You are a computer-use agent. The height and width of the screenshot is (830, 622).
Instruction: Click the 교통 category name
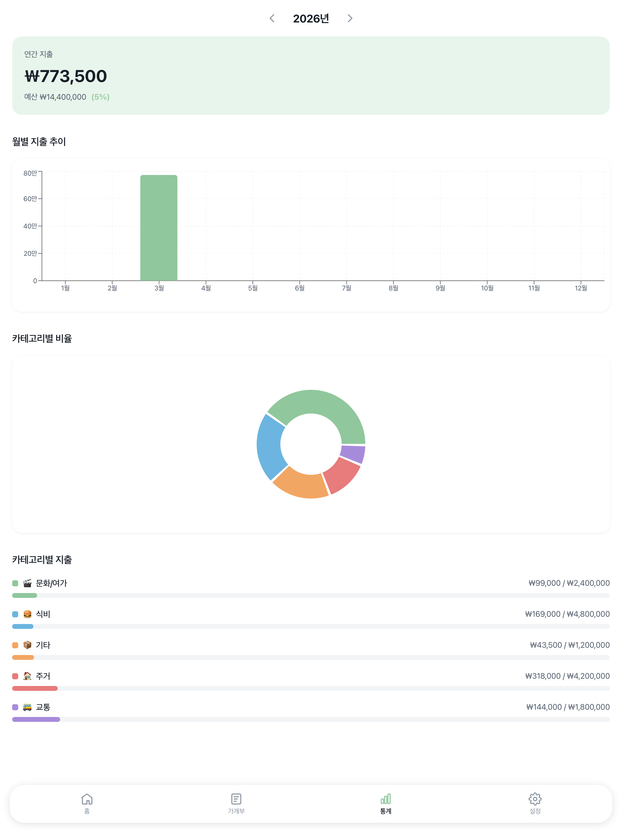[x=43, y=707]
